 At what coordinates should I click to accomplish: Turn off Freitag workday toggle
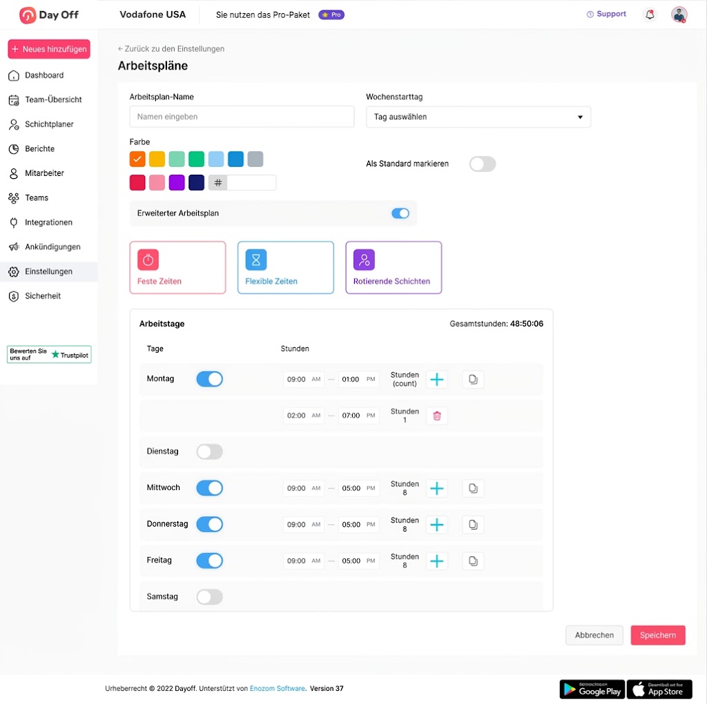(210, 560)
